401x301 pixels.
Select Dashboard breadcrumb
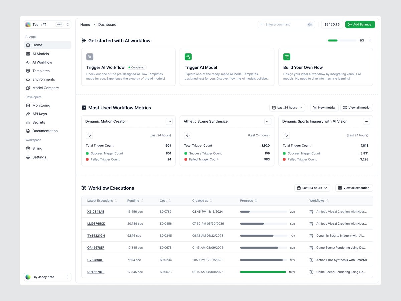(107, 25)
